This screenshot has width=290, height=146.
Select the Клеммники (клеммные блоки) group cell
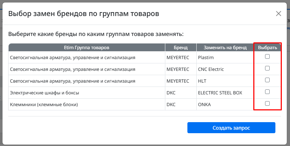(x=87, y=104)
